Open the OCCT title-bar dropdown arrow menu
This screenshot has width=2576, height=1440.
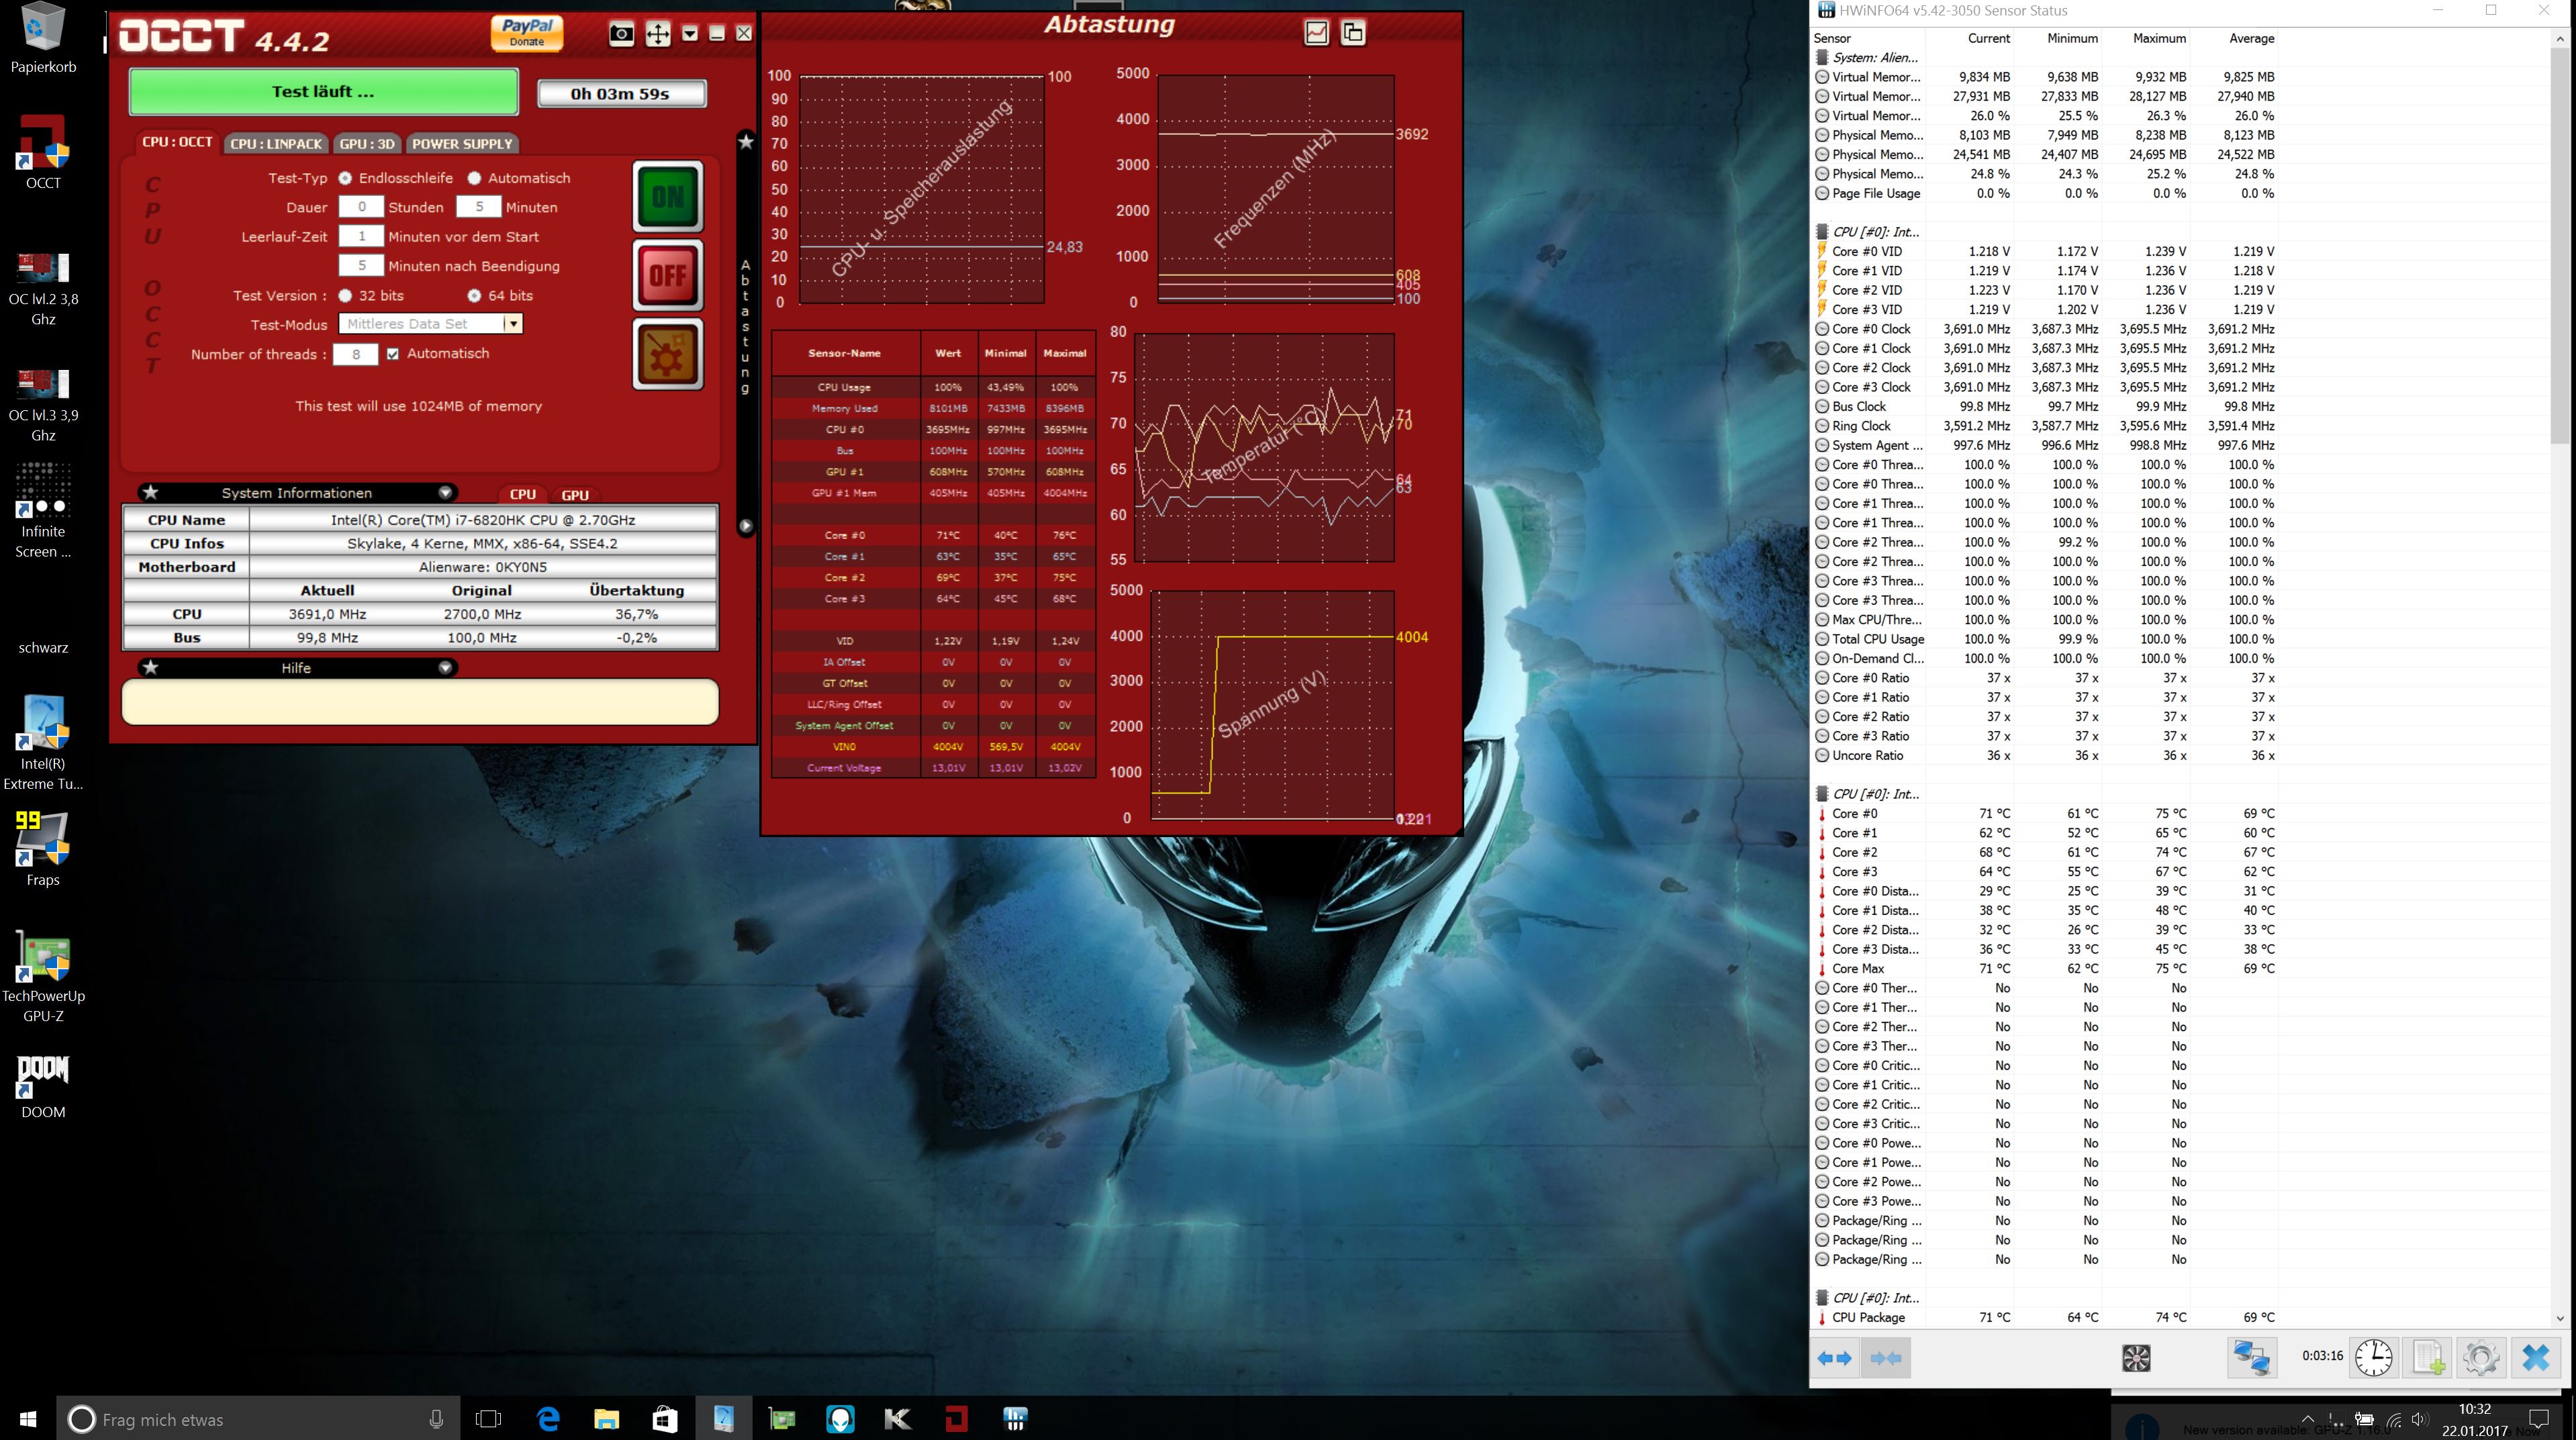(x=690, y=34)
